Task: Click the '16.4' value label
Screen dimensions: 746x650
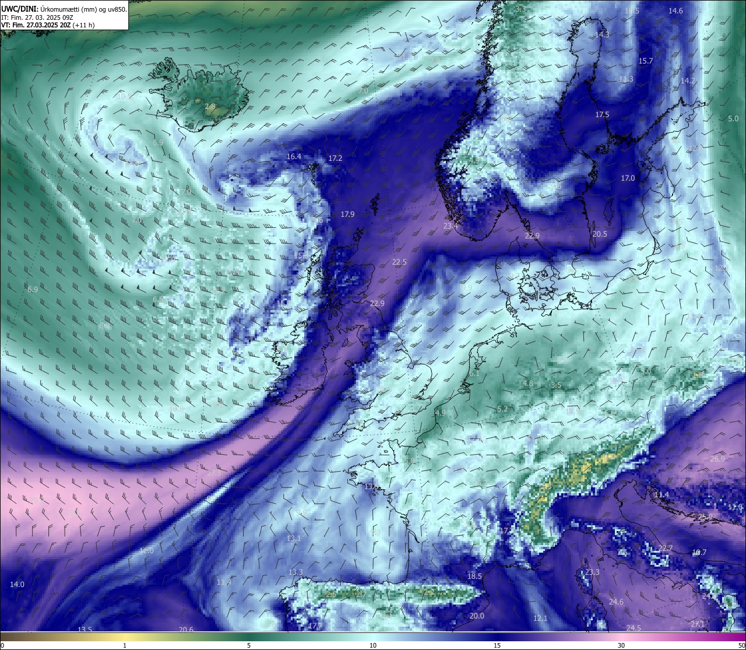Action: [294, 156]
